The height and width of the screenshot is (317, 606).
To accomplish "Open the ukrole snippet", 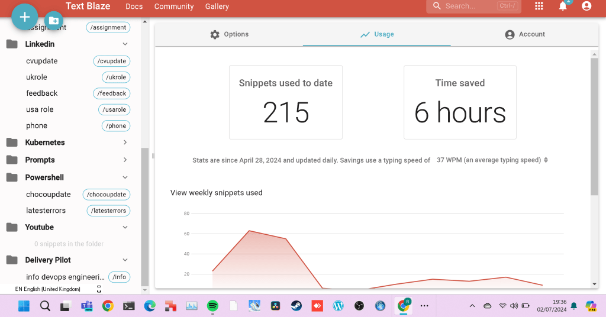I will point(37,77).
